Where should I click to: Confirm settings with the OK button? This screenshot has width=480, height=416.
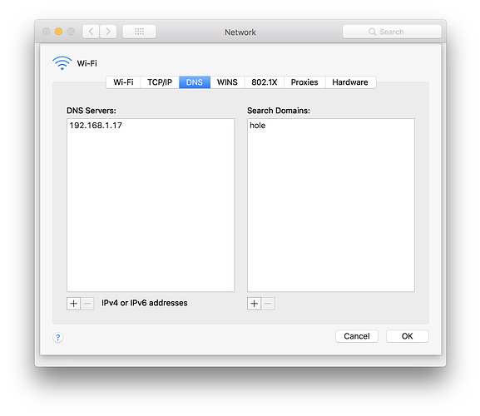click(x=407, y=336)
